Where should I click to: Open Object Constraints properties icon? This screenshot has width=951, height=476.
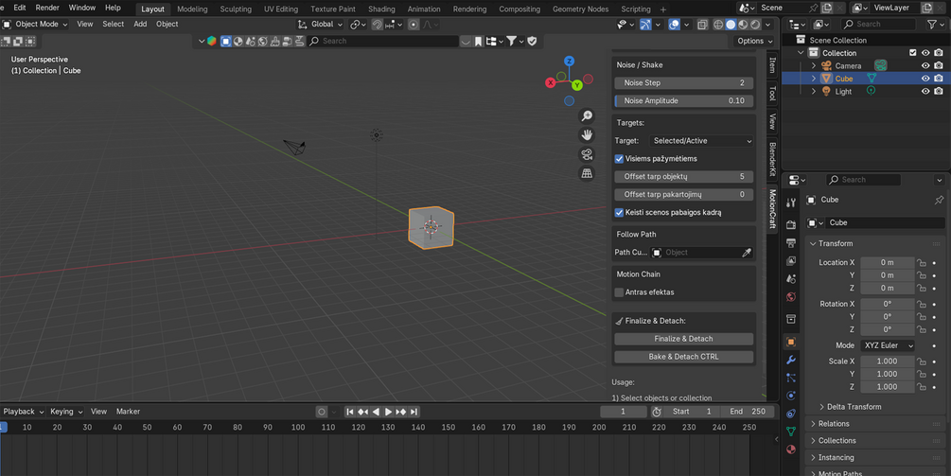tap(791, 414)
